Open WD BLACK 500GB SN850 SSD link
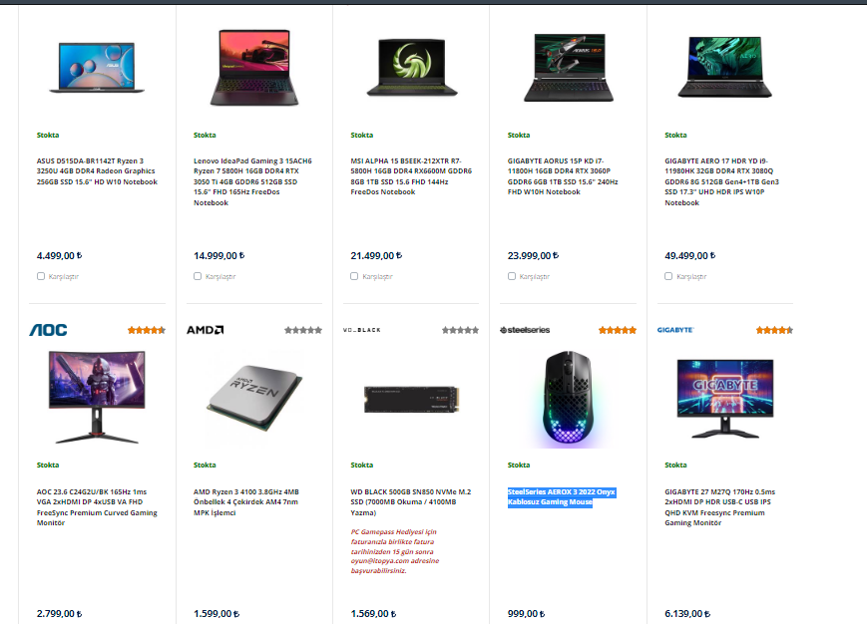867x624 pixels. [x=411, y=502]
